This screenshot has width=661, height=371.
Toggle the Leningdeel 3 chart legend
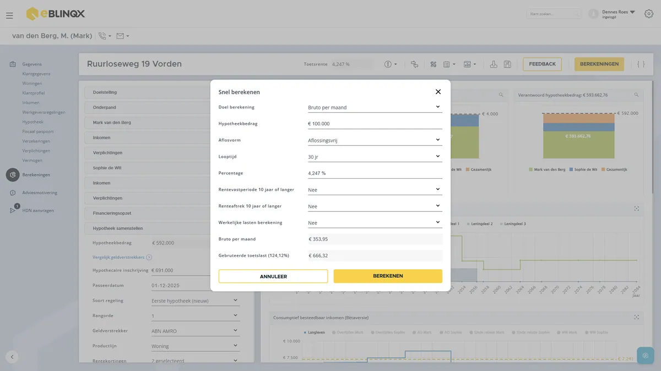tap(513, 224)
